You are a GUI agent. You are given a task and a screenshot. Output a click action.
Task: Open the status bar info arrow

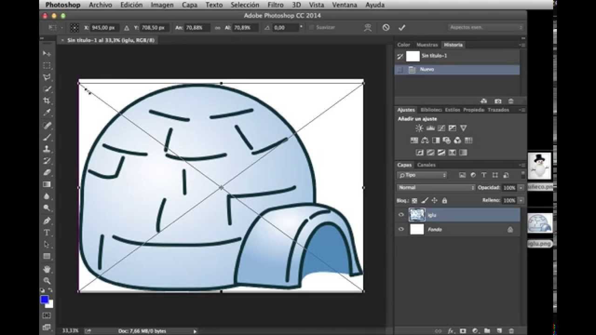point(195,331)
